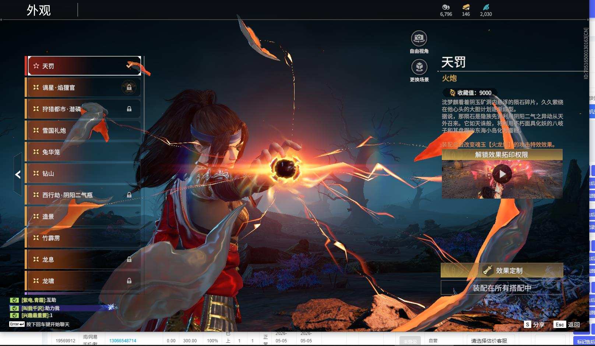This screenshot has height=346, width=595.
Task: Select the 龙息 skin
Action: (83, 259)
